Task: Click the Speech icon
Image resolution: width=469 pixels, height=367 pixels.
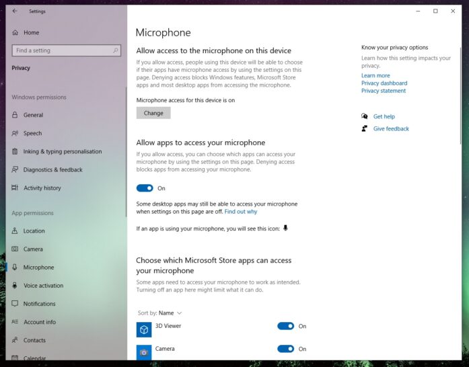Action: click(15, 133)
